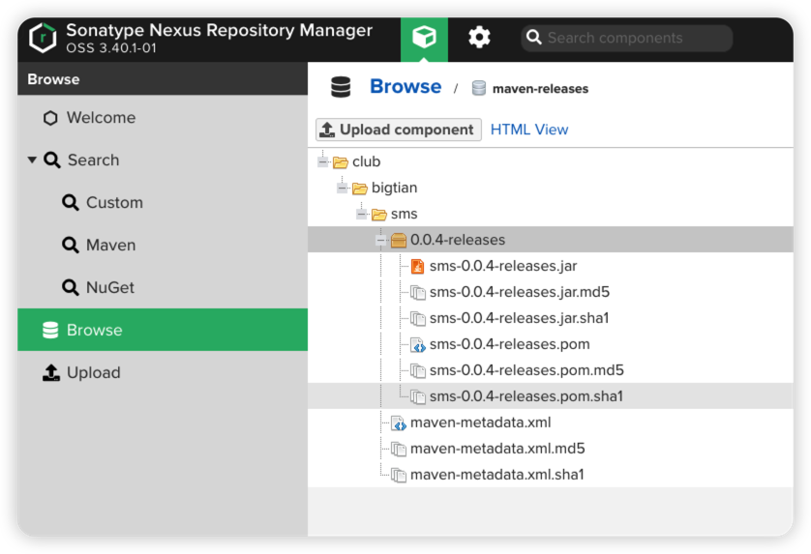Click the bigtian folder icon
Image resolution: width=811 pixels, height=554 pixels.
coord(359,189)
